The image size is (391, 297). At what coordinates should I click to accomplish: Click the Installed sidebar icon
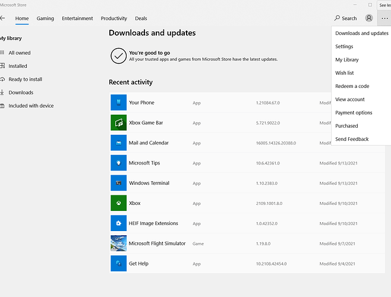click(2, 66)
